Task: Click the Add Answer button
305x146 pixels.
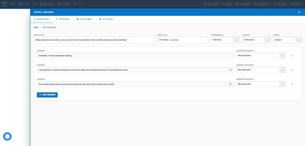Action: (47, 95)
